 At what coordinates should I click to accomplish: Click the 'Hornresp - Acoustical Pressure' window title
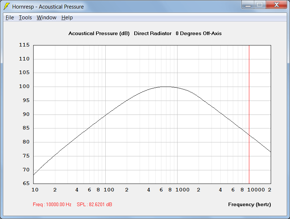tap(48, 7)
